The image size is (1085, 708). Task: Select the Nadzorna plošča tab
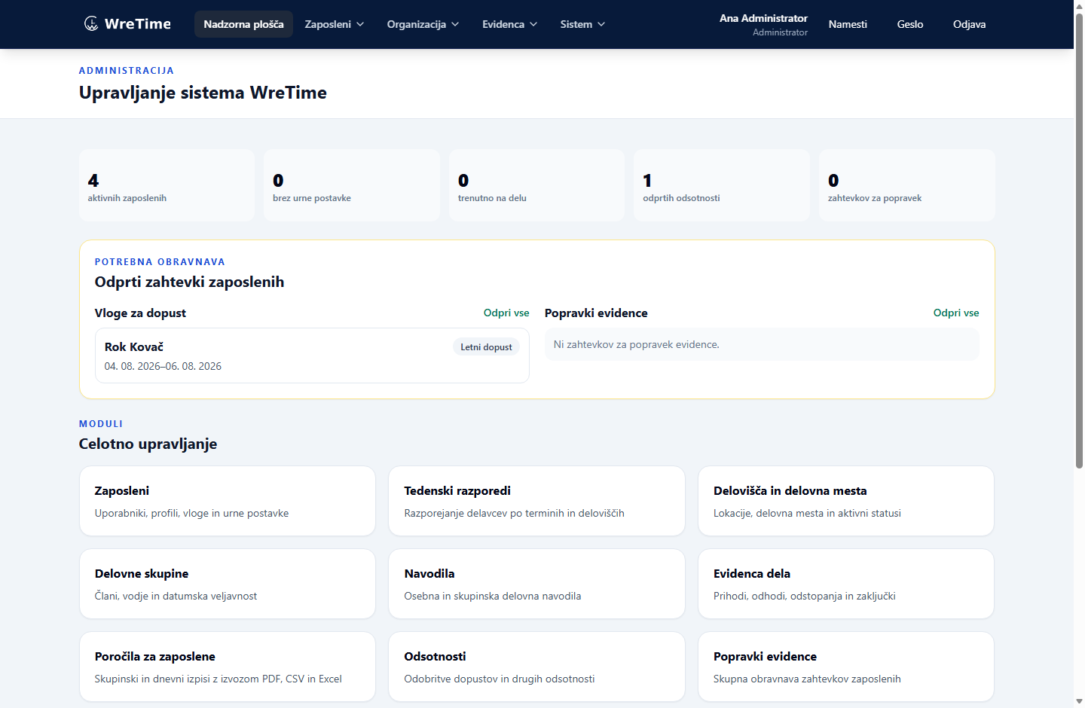(243, 24)
